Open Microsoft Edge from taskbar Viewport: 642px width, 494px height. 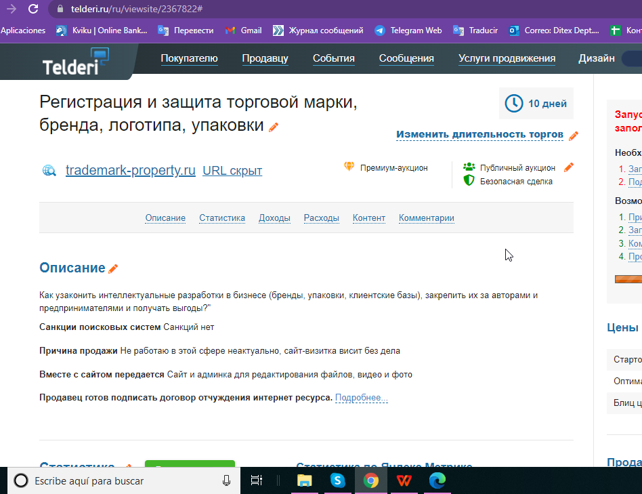[x=437, y=480]
